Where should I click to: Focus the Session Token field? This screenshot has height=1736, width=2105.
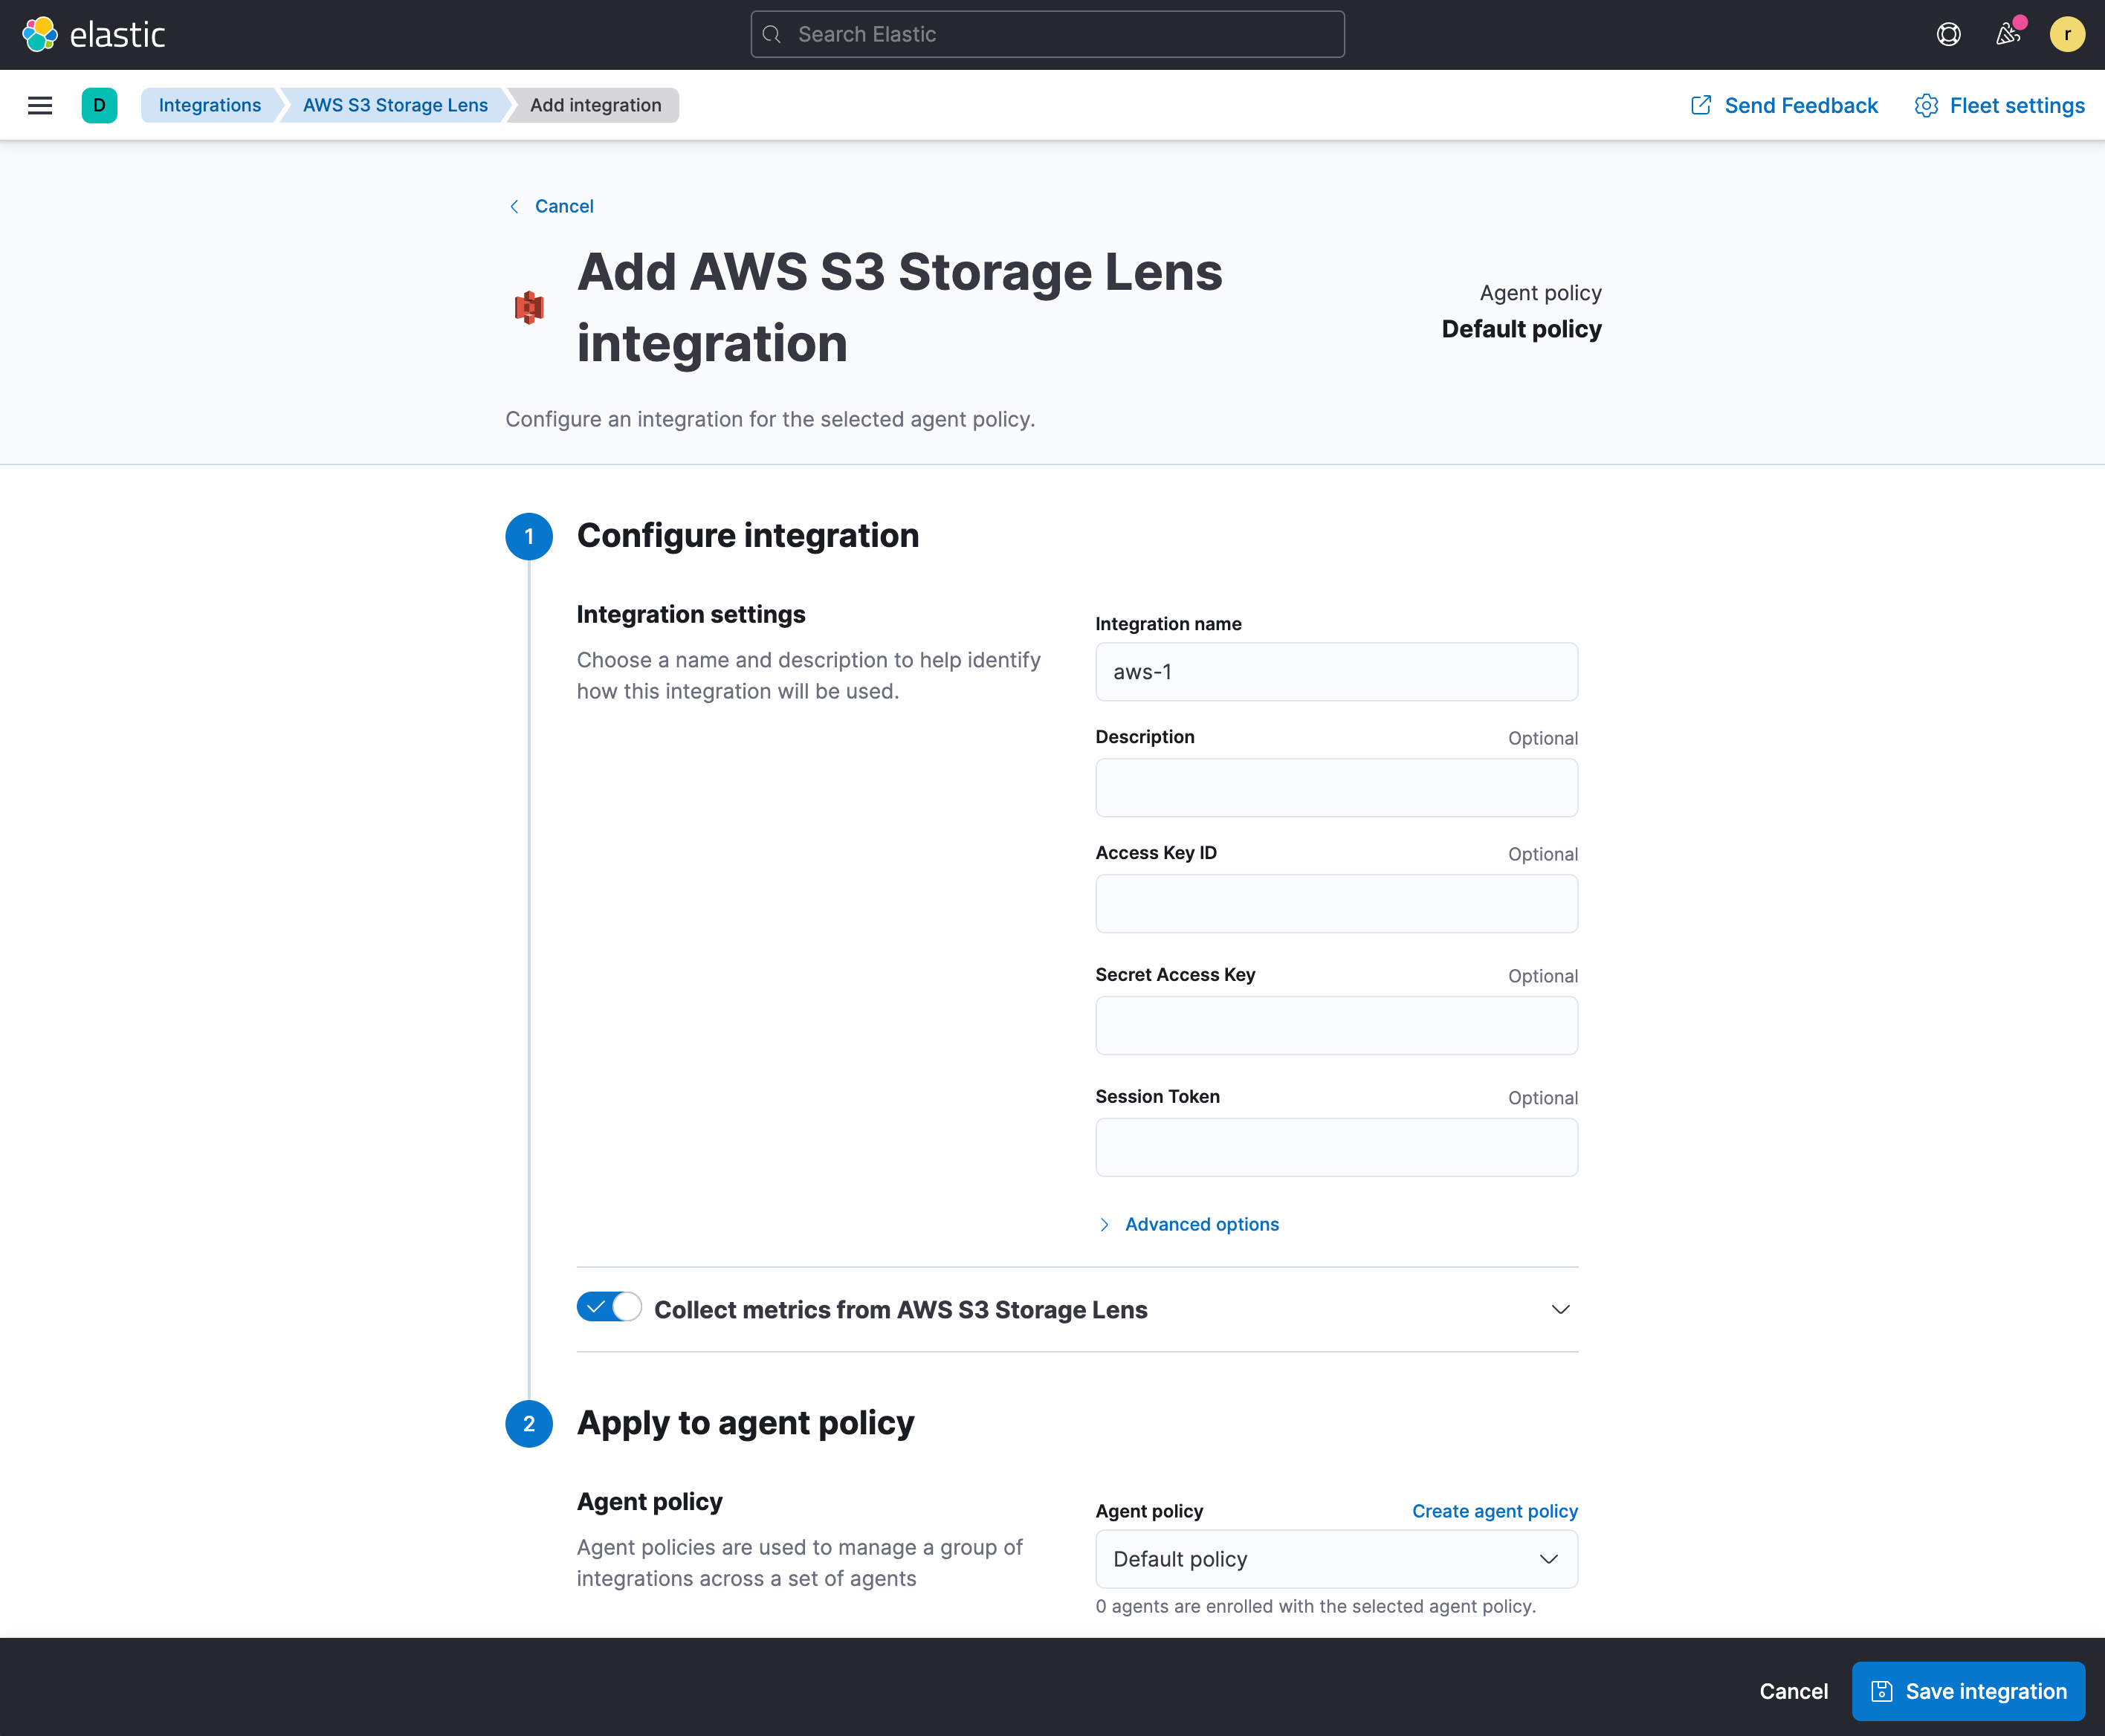coord(1336,1147)
